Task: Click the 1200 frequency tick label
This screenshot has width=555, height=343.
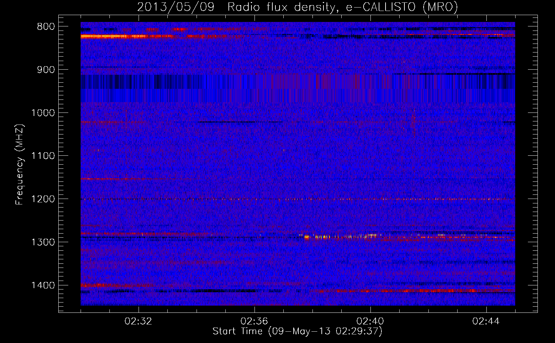Action: [x=43, y=199]
